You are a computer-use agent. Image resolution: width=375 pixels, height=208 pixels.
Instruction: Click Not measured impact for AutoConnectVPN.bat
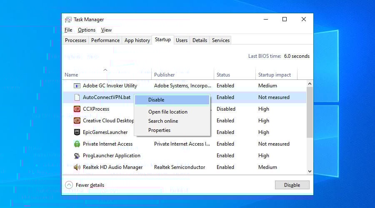coord(274,97)
